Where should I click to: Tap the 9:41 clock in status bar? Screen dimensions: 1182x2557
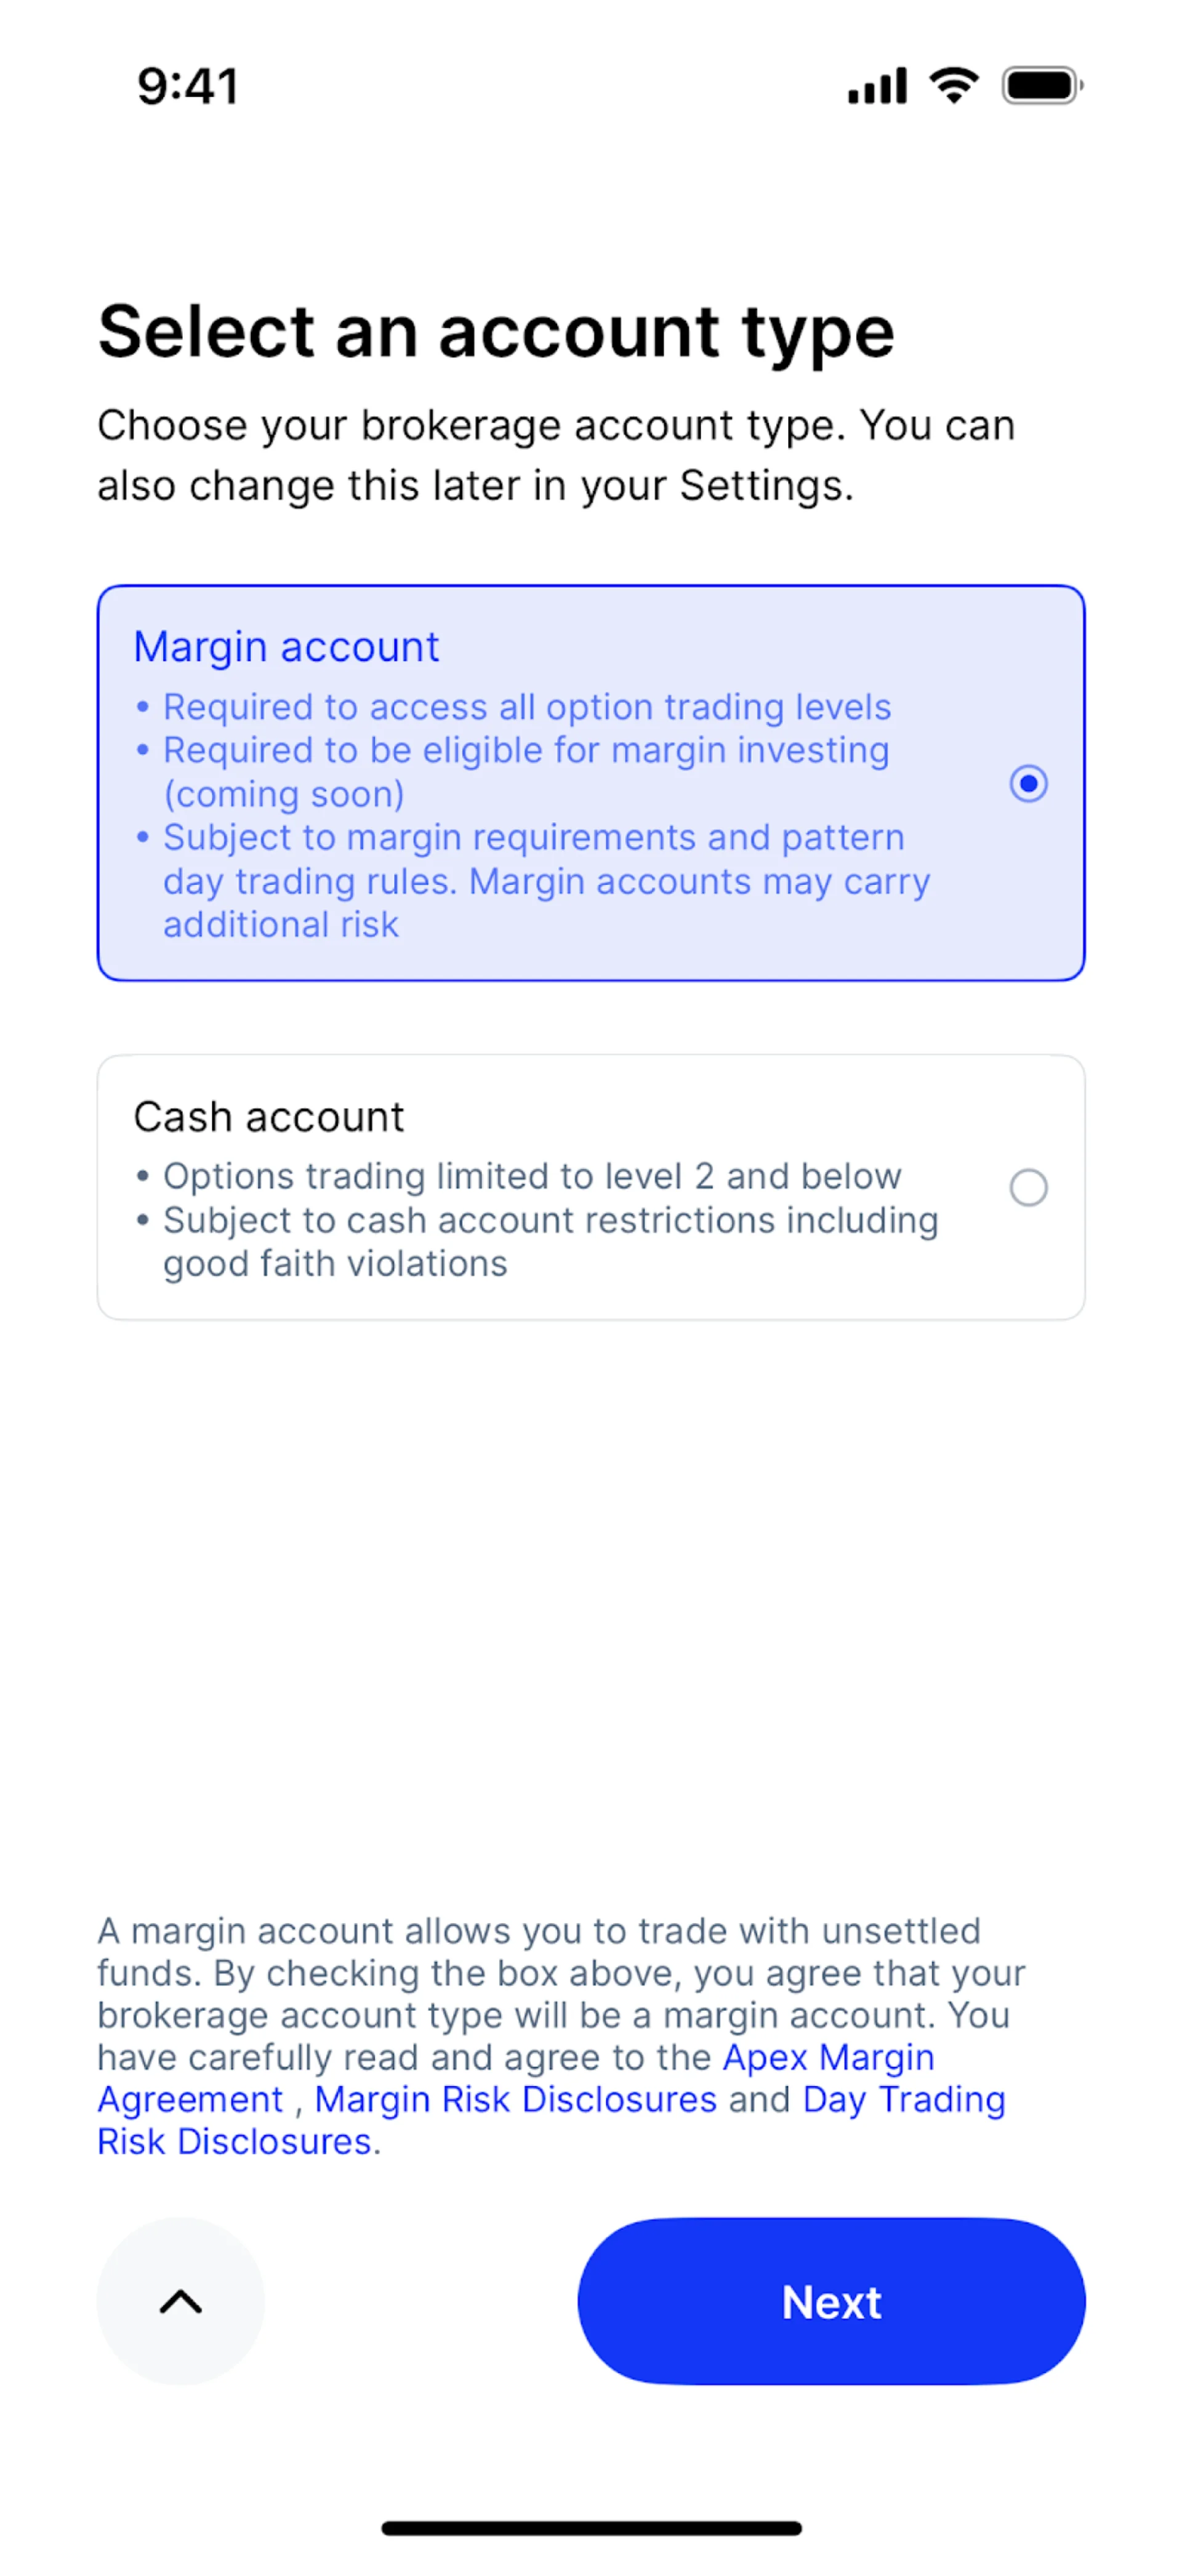188,86
